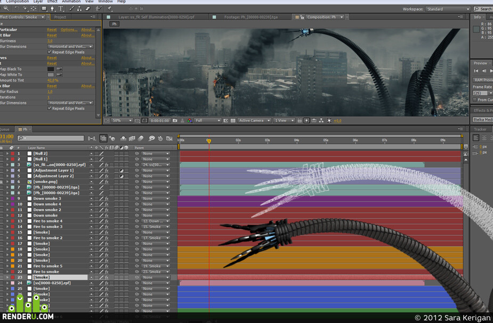Take snapshot with camera icon in viewer
The image size is (493, 323).
[175, 121]
